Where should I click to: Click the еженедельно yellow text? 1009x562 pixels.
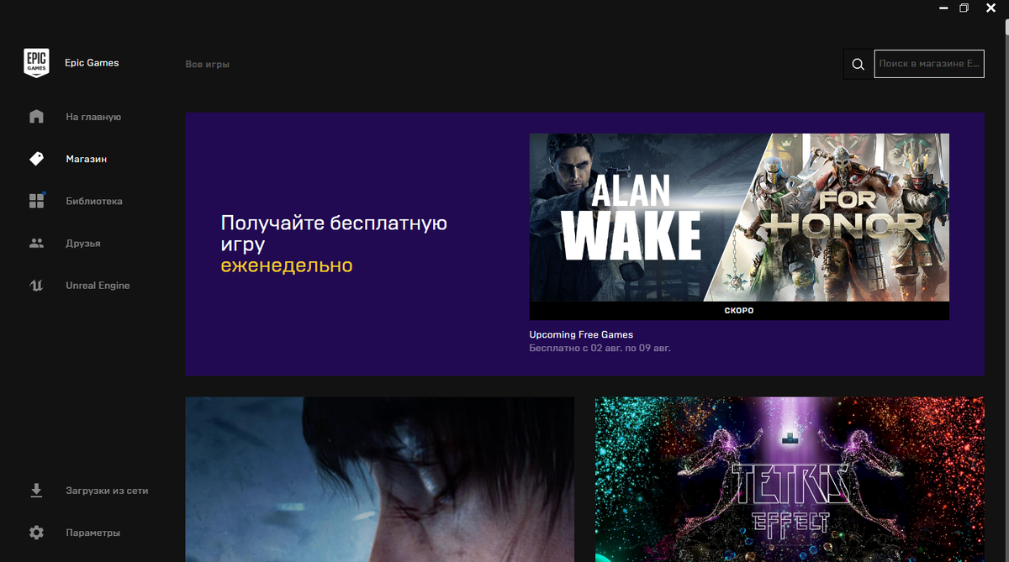point(287,265)
